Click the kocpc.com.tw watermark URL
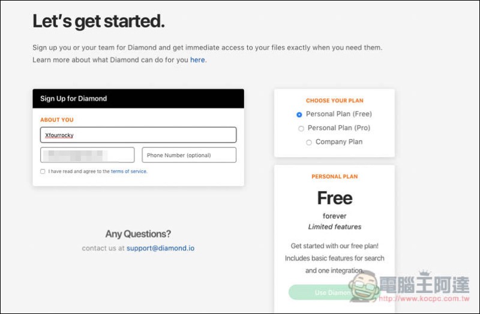Screen dimensions: 480x314 pos(424,298)
